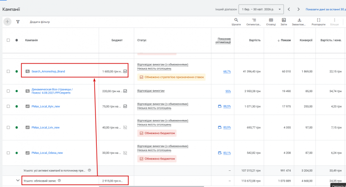This screenshot has height=187, width=346.
Task: Click green status dot of Динамическая campaign
Action: point(17,91)
